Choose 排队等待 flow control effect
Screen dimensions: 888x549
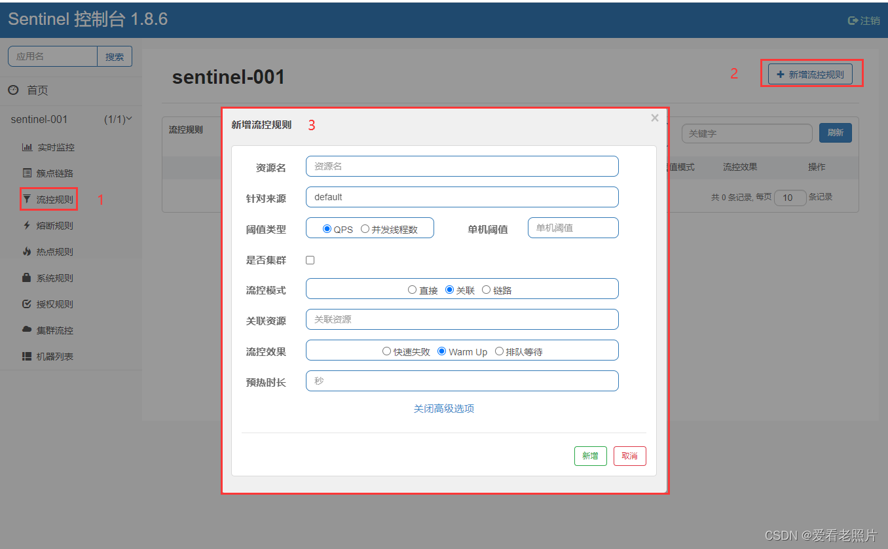(499, 351)
